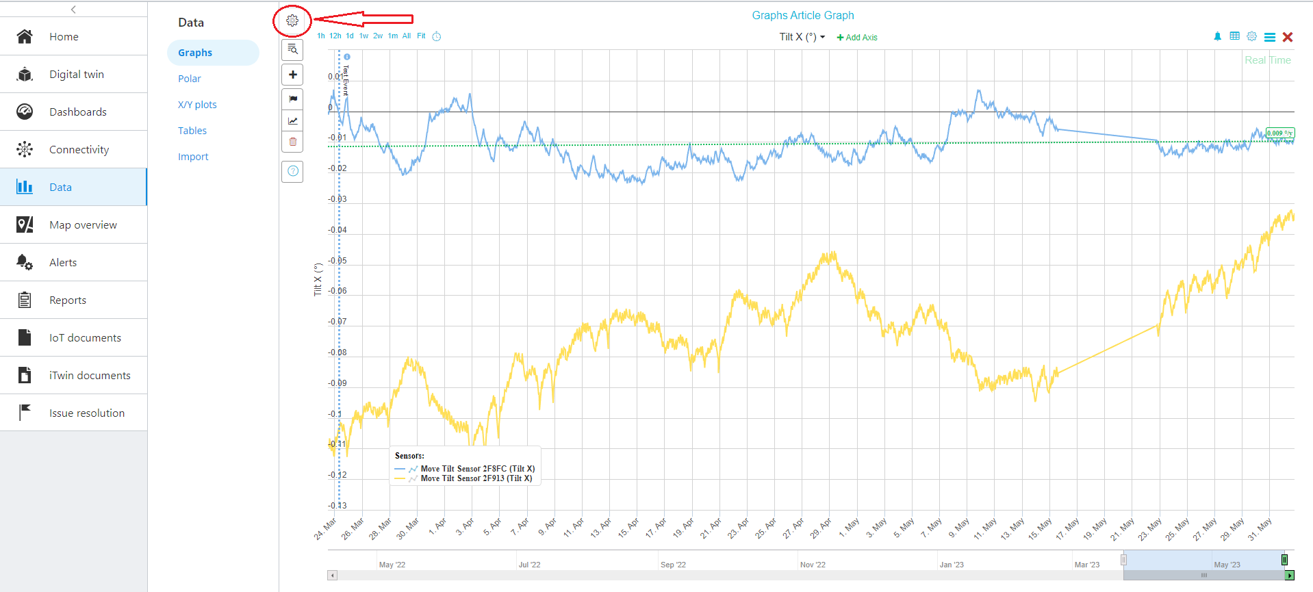The image size is (1313, 592).
Task: Open the Tilt X axis dropdown
Action: (802, 37)
